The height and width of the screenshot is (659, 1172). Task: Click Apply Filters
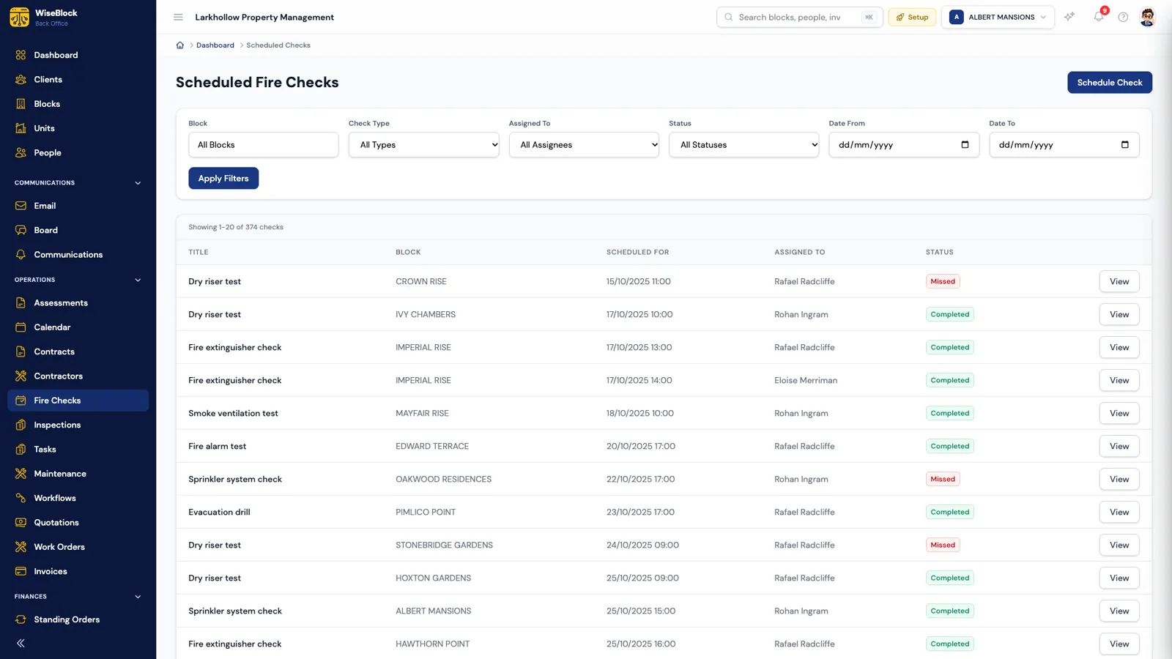[x=223, y=178]
